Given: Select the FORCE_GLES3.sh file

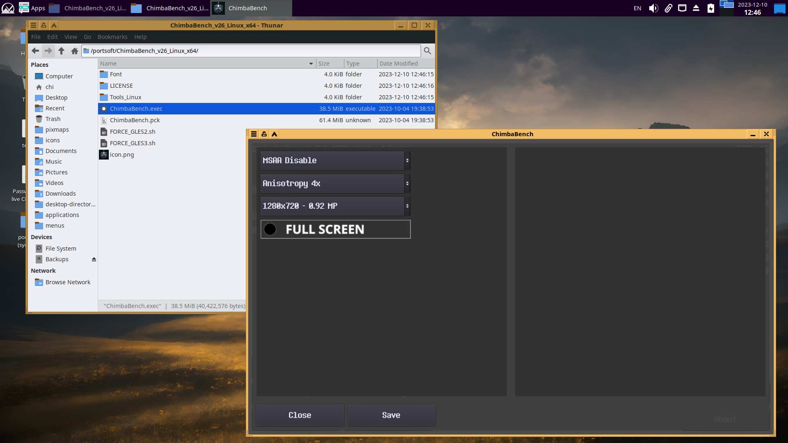Looking at the screenshot, I should (x=133, y=143).
